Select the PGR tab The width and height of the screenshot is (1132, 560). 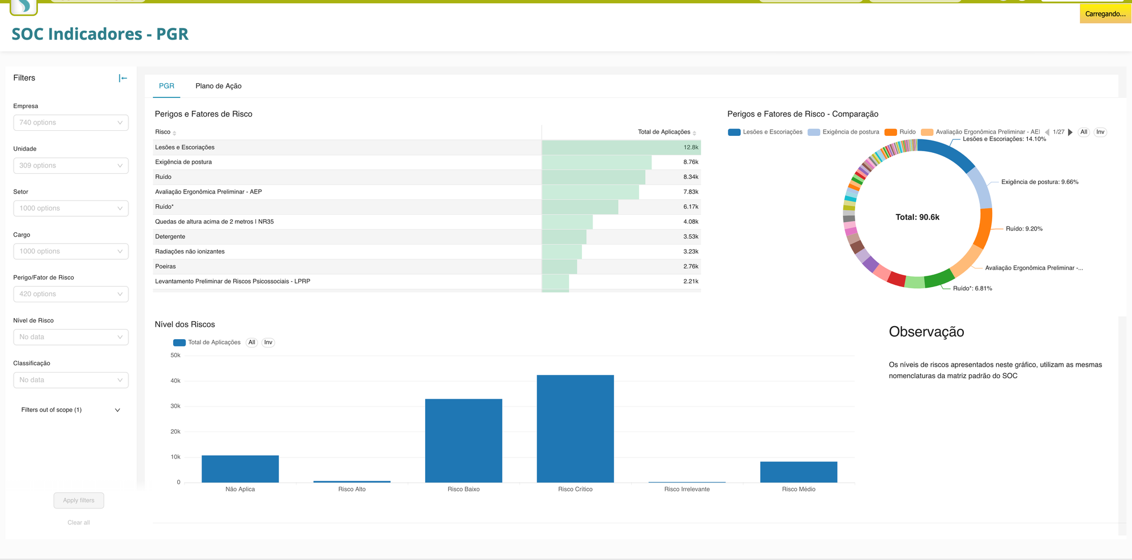[166, 86]
